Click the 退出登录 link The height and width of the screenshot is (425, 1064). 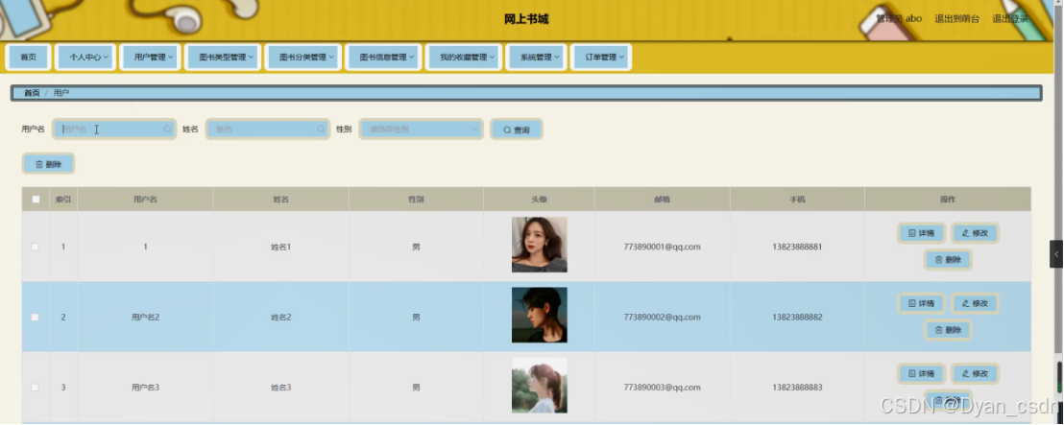click(x=1010, y=19)
